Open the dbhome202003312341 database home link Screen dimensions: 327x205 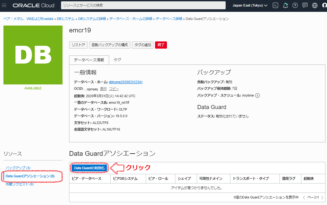point(126,82)
